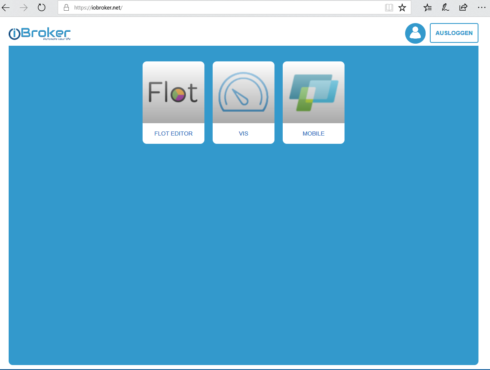Click the VIS label link
Screen dimensions: 490x370
[244, 133]
